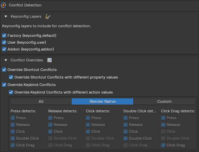Click the Press detects: column header
199x152 pixels.
point(23,111)
